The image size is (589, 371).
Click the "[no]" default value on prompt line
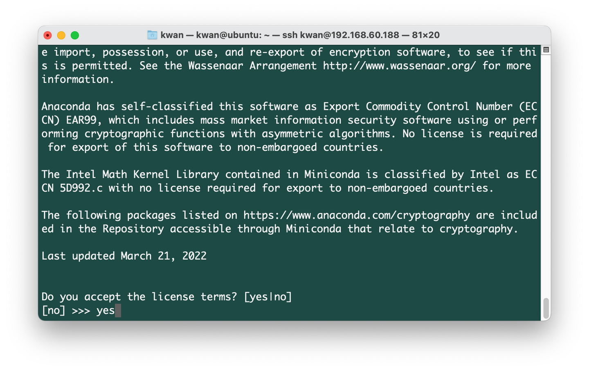point(54,311)
